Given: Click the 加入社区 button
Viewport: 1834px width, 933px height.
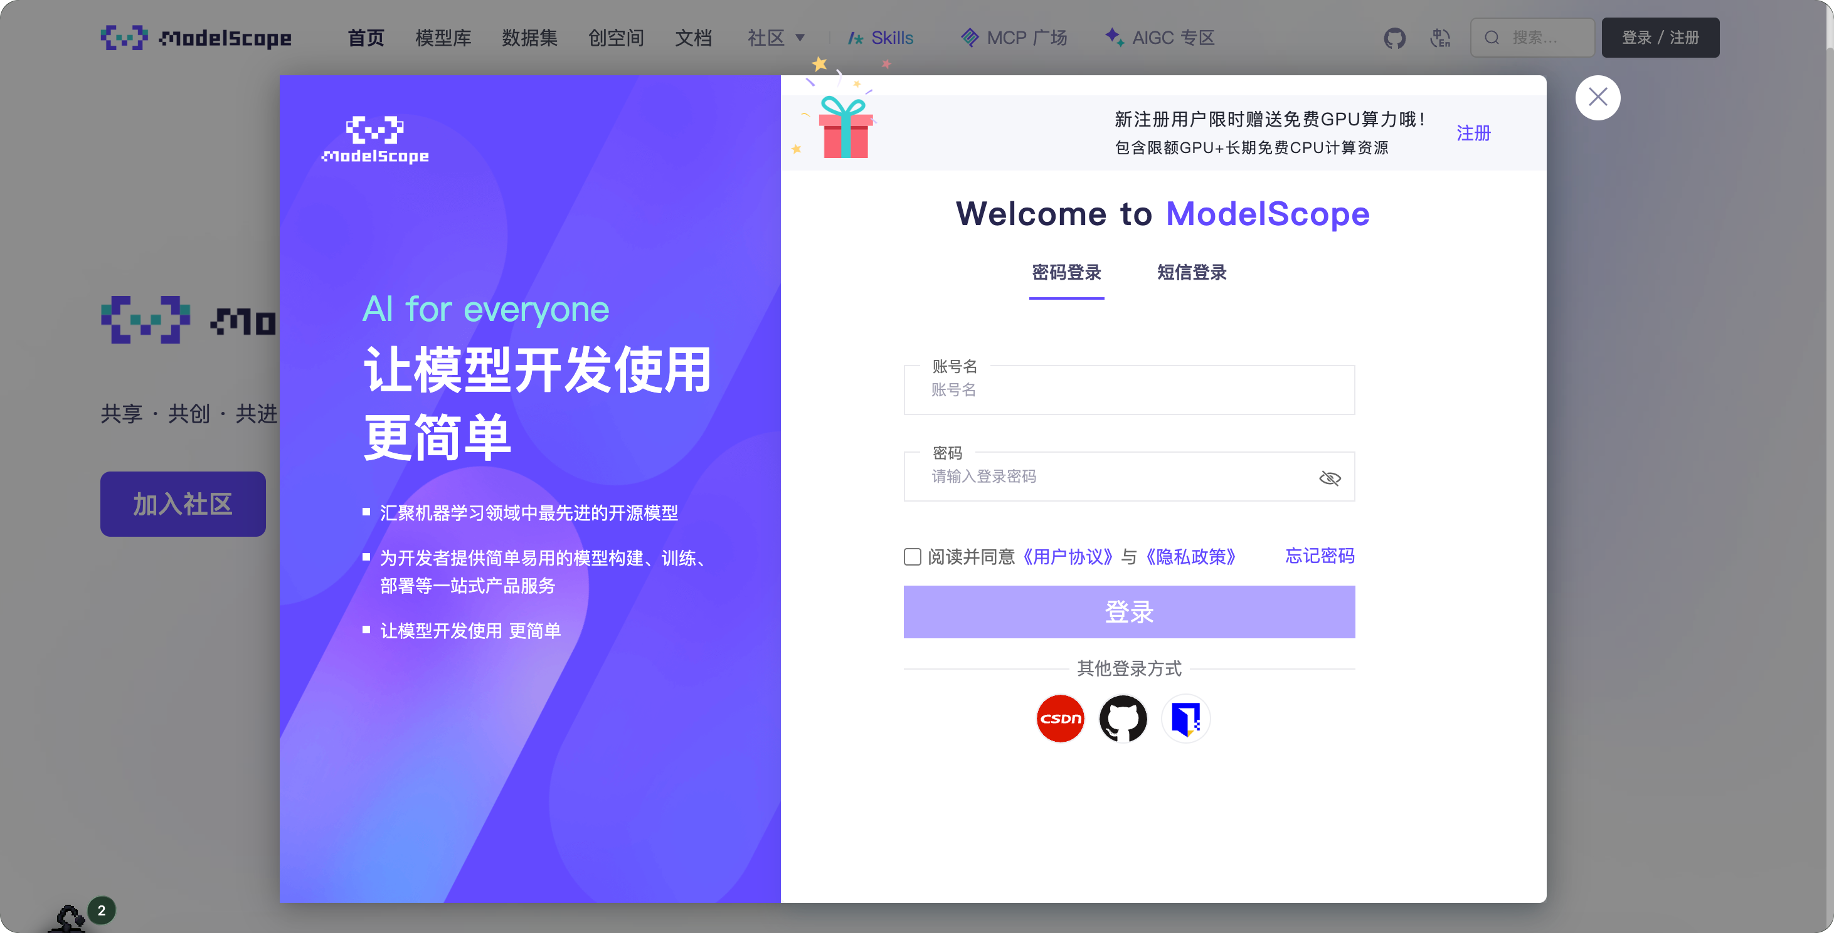Looking at the screenshot, I should click(183, 504).
